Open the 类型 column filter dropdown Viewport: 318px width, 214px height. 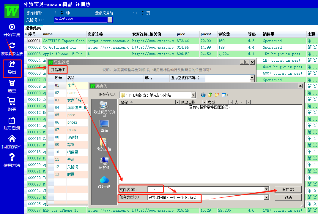coord(231,102)
